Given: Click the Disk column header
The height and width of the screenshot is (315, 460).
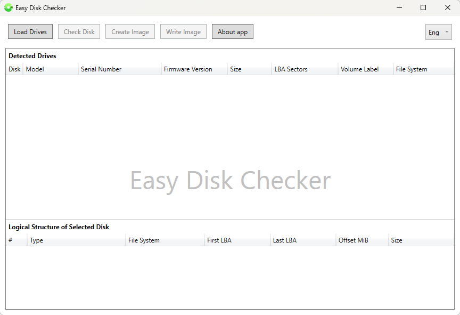Looking at the screenshot, I should click(14, 69).
